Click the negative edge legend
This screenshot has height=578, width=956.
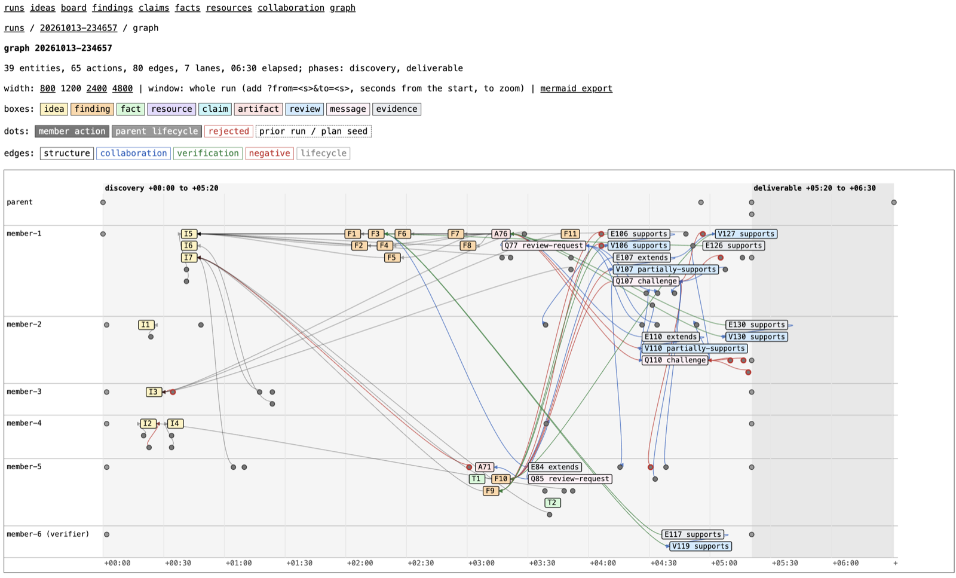click(x=269, y=153)
